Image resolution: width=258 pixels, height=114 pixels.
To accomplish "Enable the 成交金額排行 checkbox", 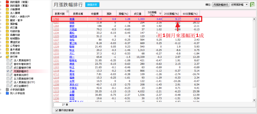I will (x=8, y=86).
